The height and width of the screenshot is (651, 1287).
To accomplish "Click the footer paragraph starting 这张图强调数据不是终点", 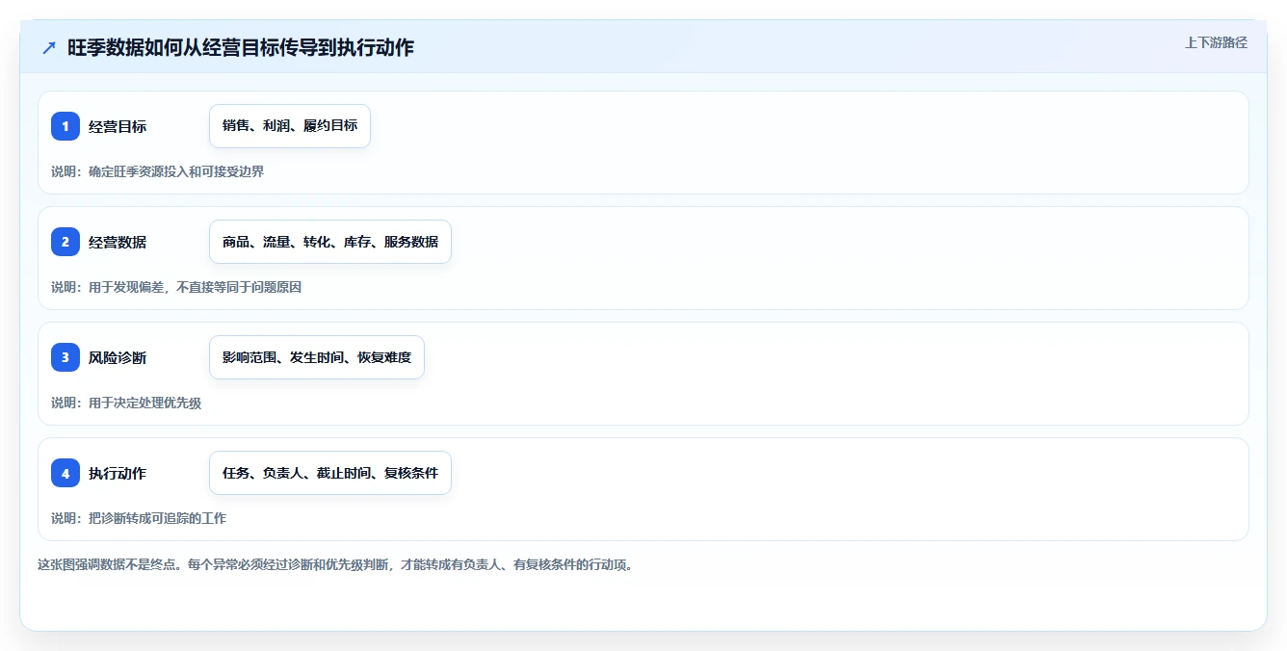I will click(335, 564).
